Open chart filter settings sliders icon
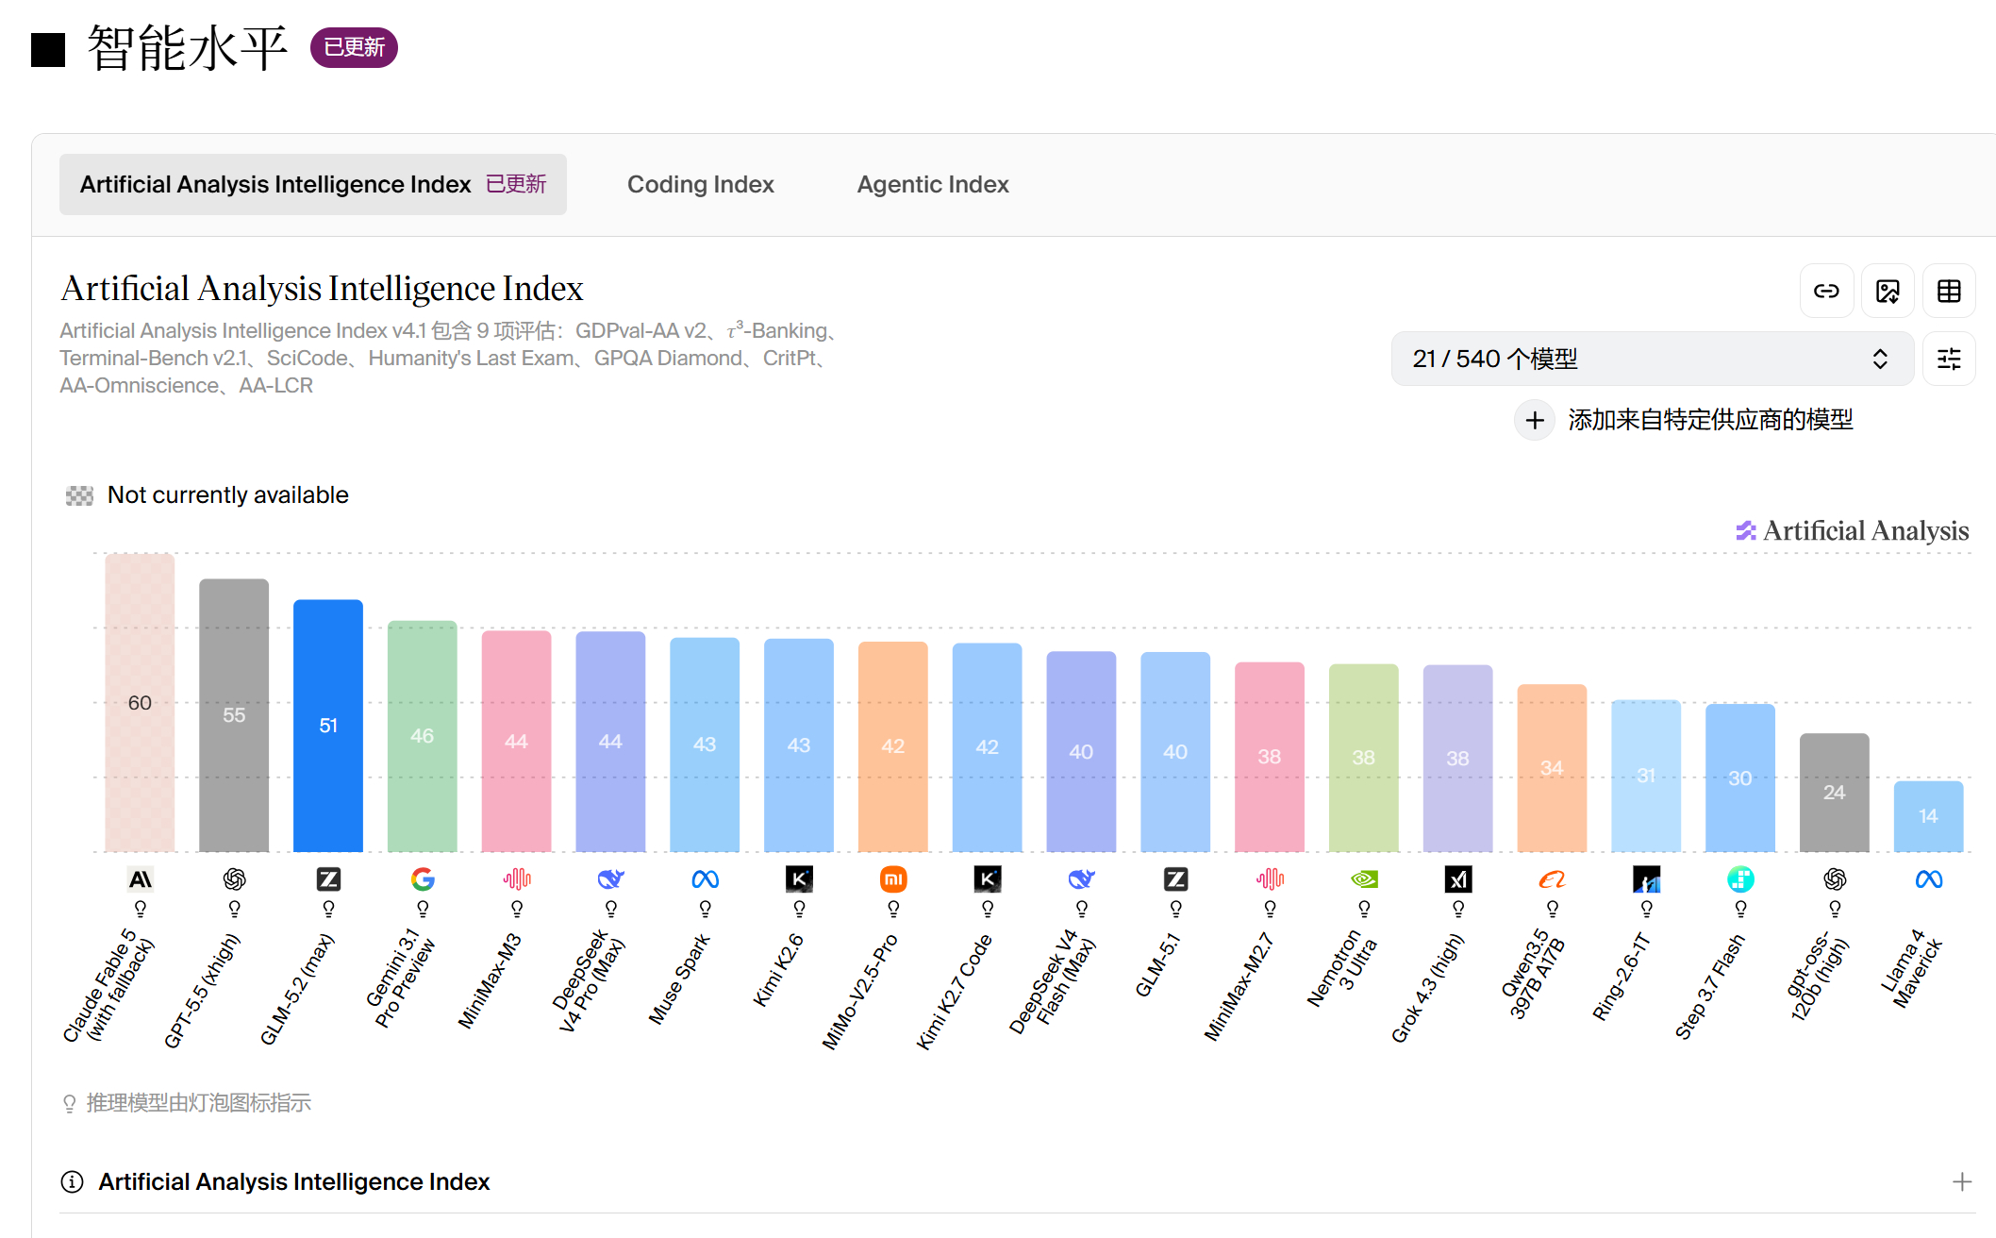The height and width of the screenshot is (1238, 1996). click(x=1949, y=359)
